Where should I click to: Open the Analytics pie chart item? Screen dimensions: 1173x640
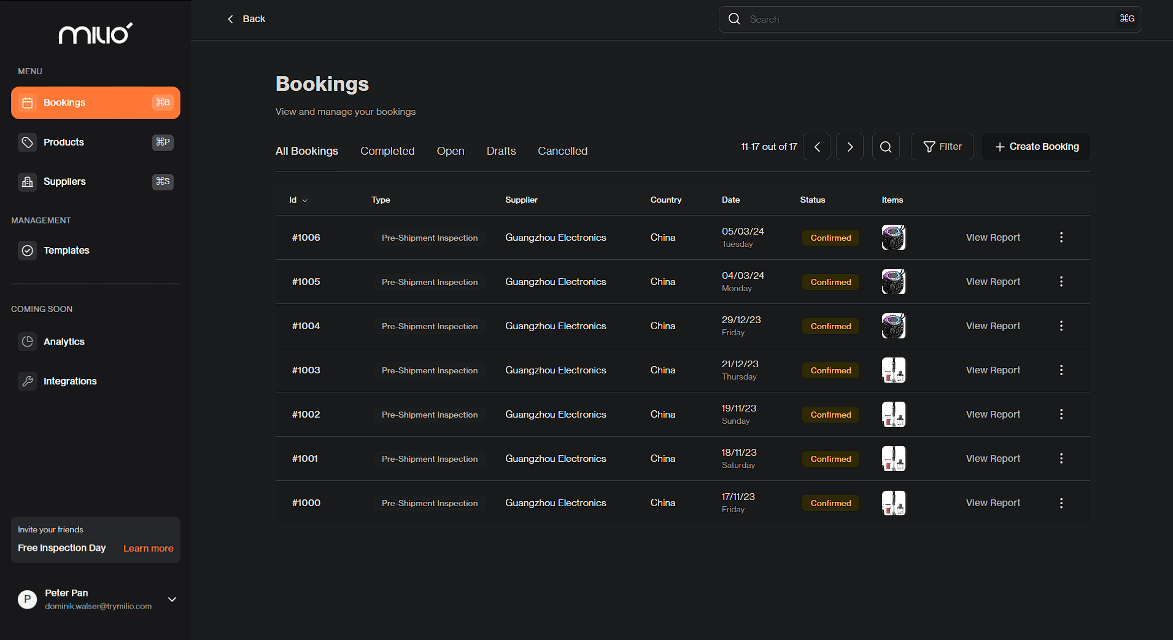tap(96, 341)
